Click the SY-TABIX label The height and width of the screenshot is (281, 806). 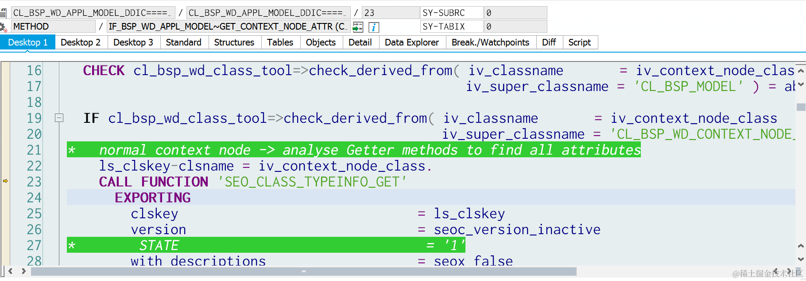click(452, 27)
